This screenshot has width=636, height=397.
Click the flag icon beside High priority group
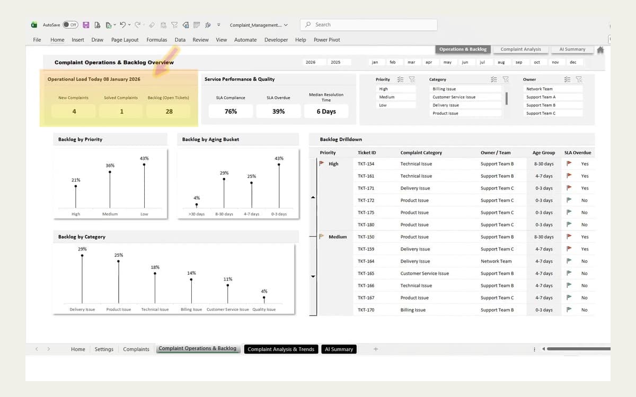pos(322,164)
